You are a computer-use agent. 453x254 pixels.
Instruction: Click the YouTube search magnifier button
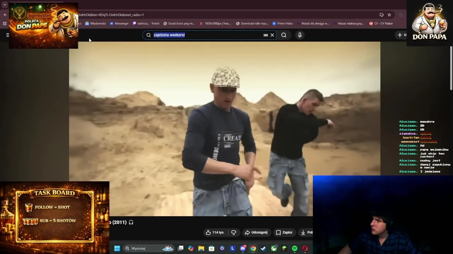pyautogui.click(x=284, y=35)
